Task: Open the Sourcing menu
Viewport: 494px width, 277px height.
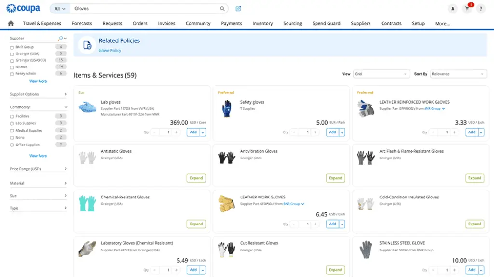Action: coord(292,23)
